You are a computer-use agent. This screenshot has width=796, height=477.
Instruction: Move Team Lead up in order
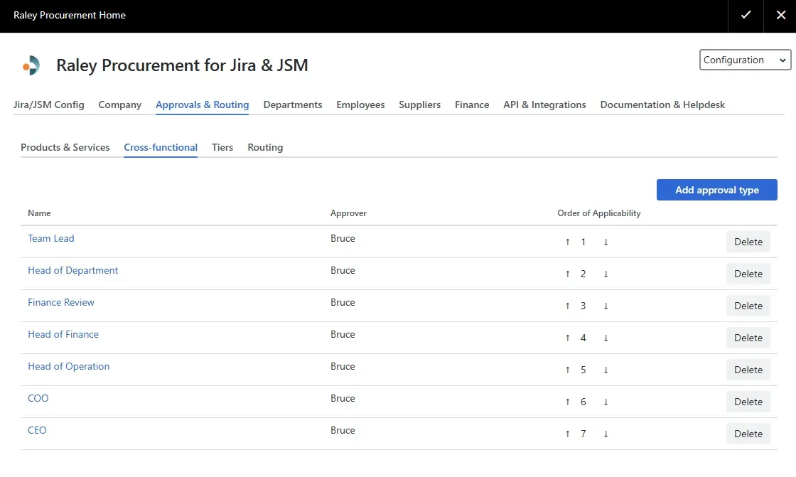[568, 242]
